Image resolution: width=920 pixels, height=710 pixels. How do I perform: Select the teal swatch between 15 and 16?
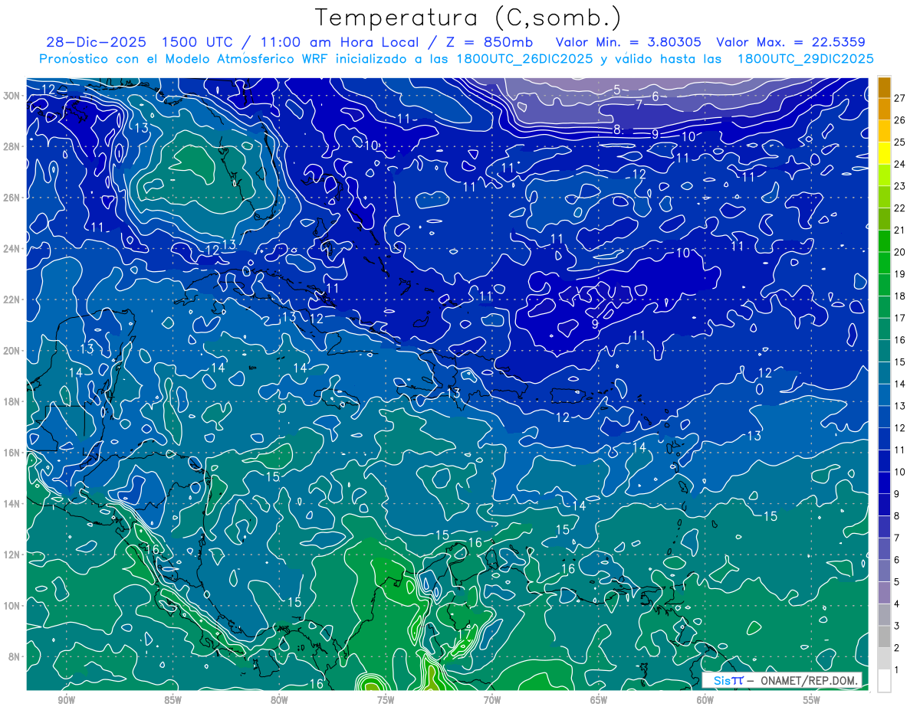tap(884, 351)
